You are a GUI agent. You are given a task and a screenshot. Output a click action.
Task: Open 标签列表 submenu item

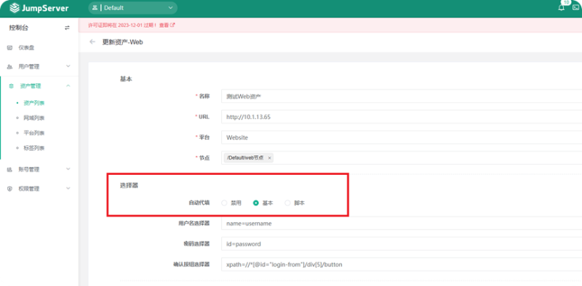[x=33, y=148]
